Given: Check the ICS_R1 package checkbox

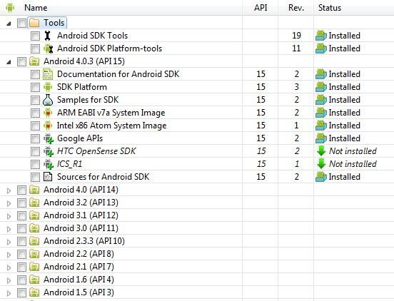Looking at the screenshot, I should (35, 164).
